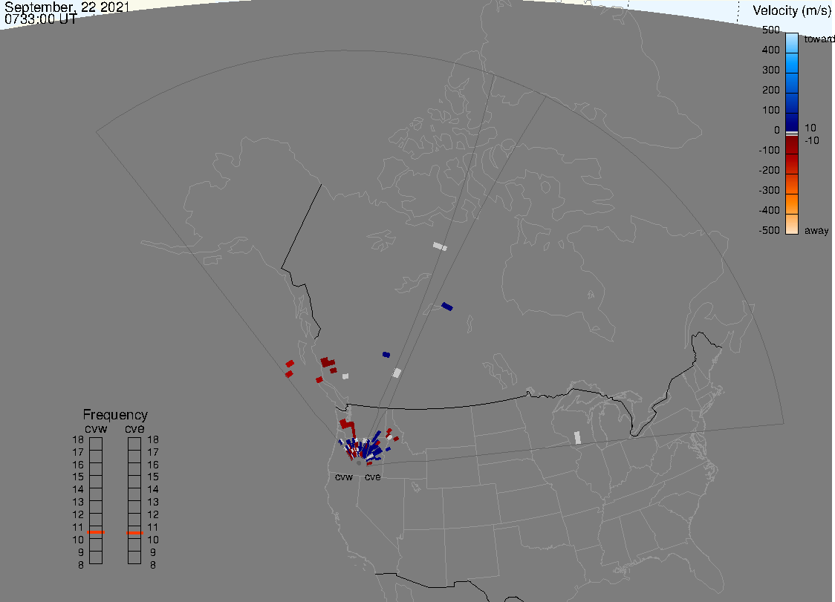Click the '-200' velocity scale label
This screenshot has height=602, width=835.
click(x=769, y=170)
